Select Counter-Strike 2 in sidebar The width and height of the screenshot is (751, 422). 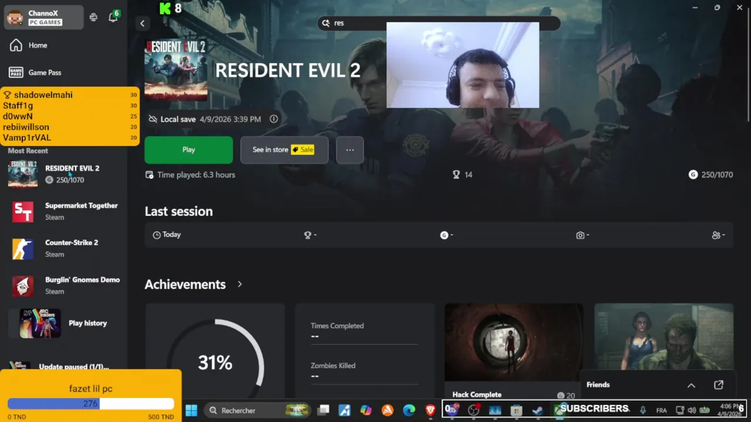coord(63,248)
